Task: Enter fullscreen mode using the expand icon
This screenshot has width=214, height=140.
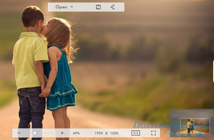Action: pos(153,133)
